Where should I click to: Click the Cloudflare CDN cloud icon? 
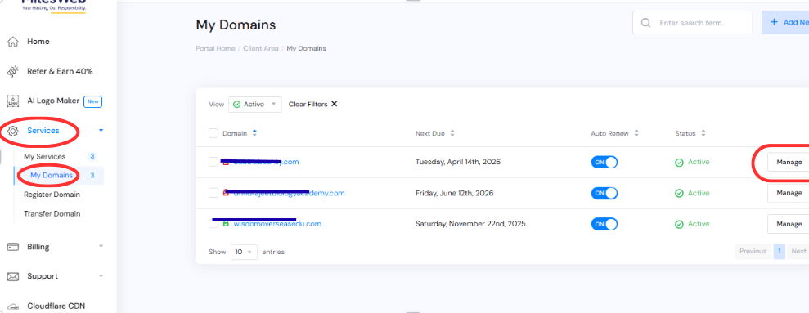tap(13, 306)
